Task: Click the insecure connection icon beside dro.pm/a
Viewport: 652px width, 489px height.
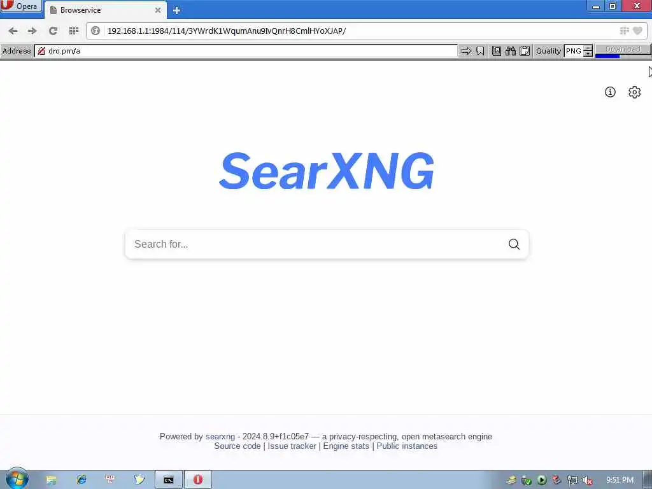Action: point(41,51)
